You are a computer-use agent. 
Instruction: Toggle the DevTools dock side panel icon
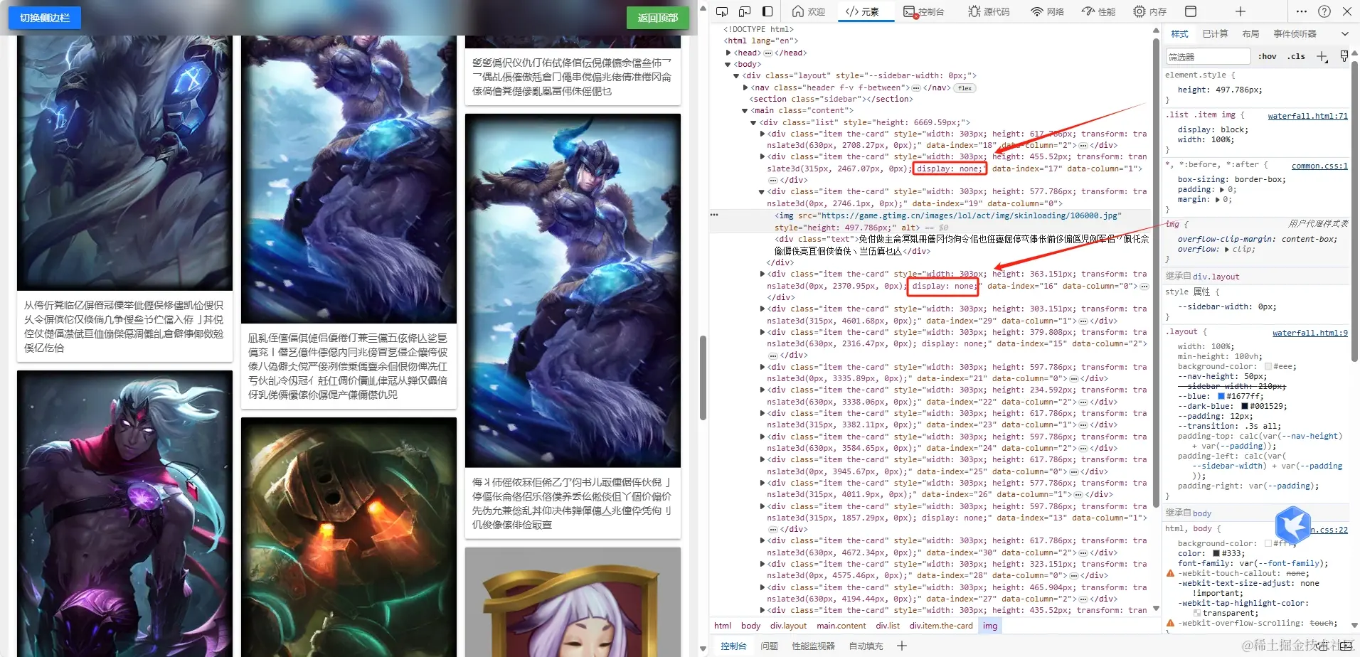767,11
